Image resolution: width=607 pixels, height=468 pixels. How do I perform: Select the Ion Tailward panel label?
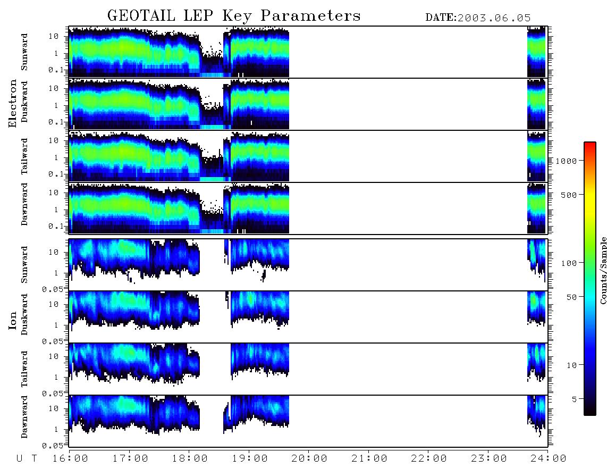tap(24, 369)
